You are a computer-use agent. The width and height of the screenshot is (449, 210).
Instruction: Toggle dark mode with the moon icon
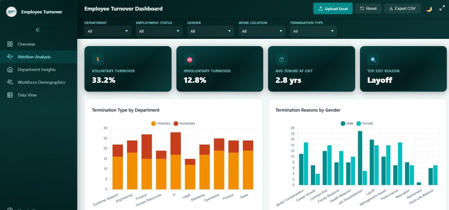pyautogui.click(x=429, y=8)
